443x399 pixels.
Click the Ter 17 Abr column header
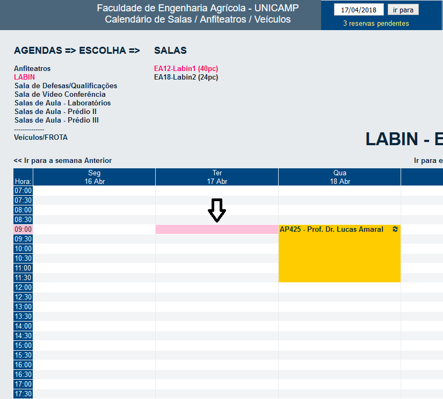pos(217,177)
